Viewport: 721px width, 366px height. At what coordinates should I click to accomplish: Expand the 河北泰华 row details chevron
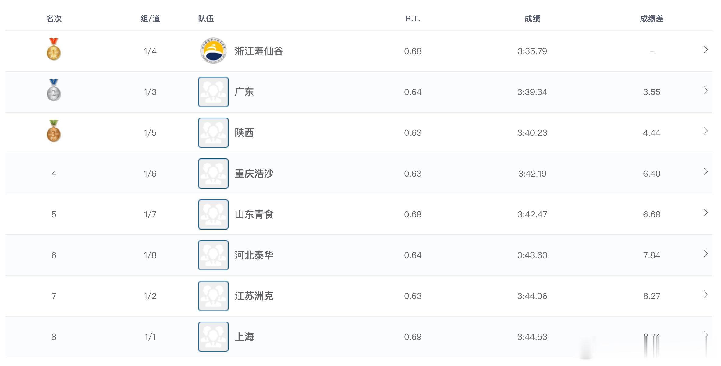click(706, 253)
